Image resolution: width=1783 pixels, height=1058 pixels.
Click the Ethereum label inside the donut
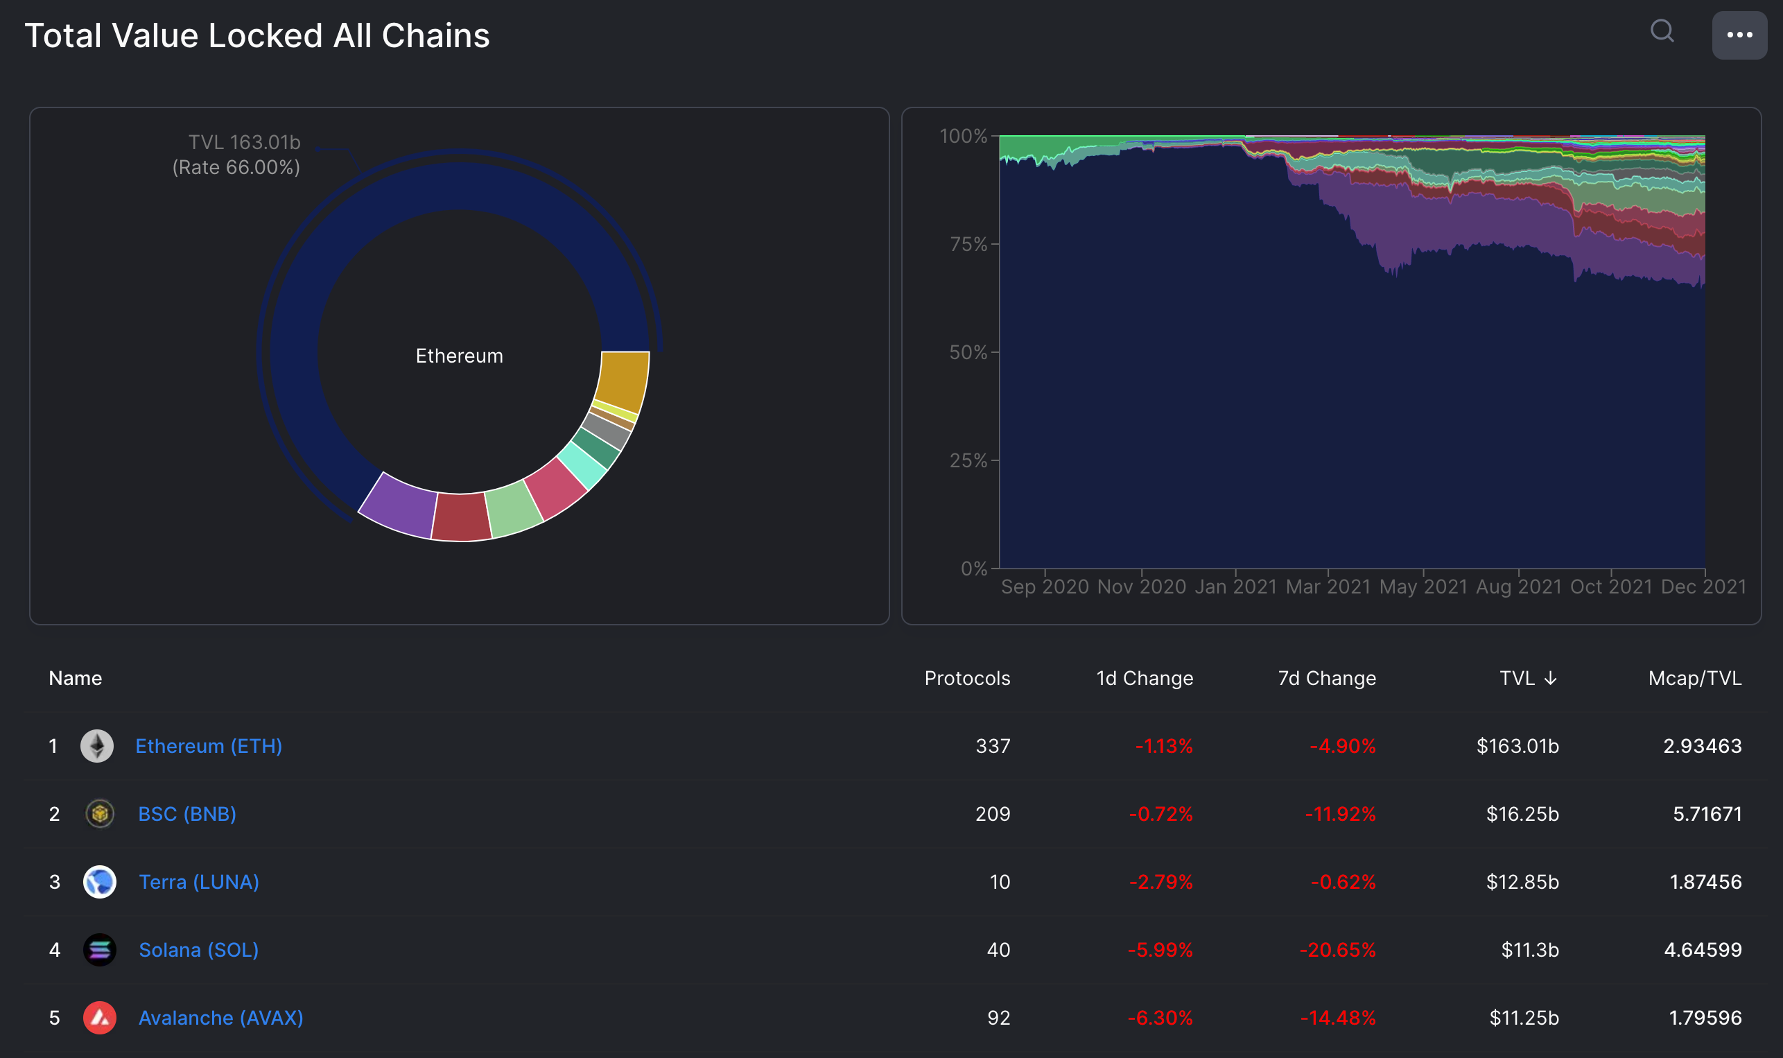tap(460, 356)
